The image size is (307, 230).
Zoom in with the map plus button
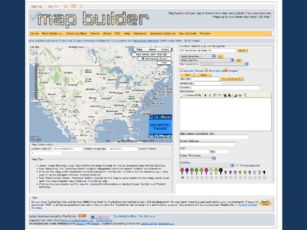pyautogui.click(x=36, y=62)
